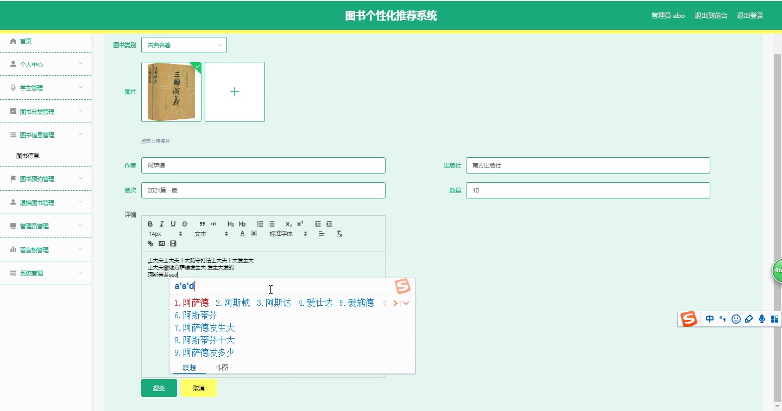Select the 三国演义 book cover thumbnail
Viewport: 782px width, 411px height.
click(171, 92)
